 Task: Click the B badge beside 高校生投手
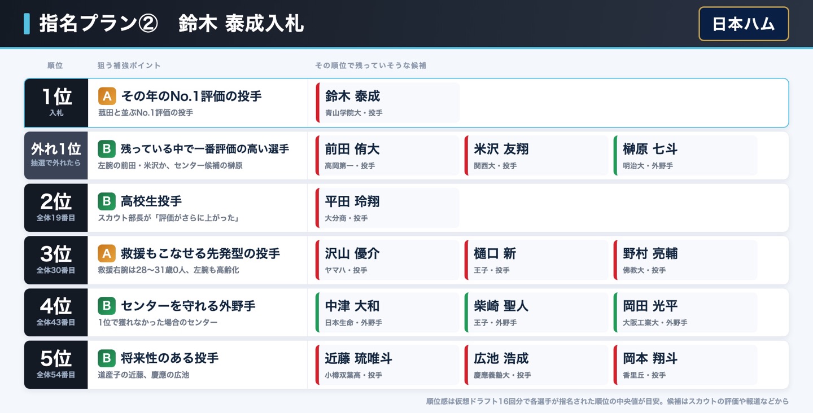pyautogui.click(x=107, y=201)
